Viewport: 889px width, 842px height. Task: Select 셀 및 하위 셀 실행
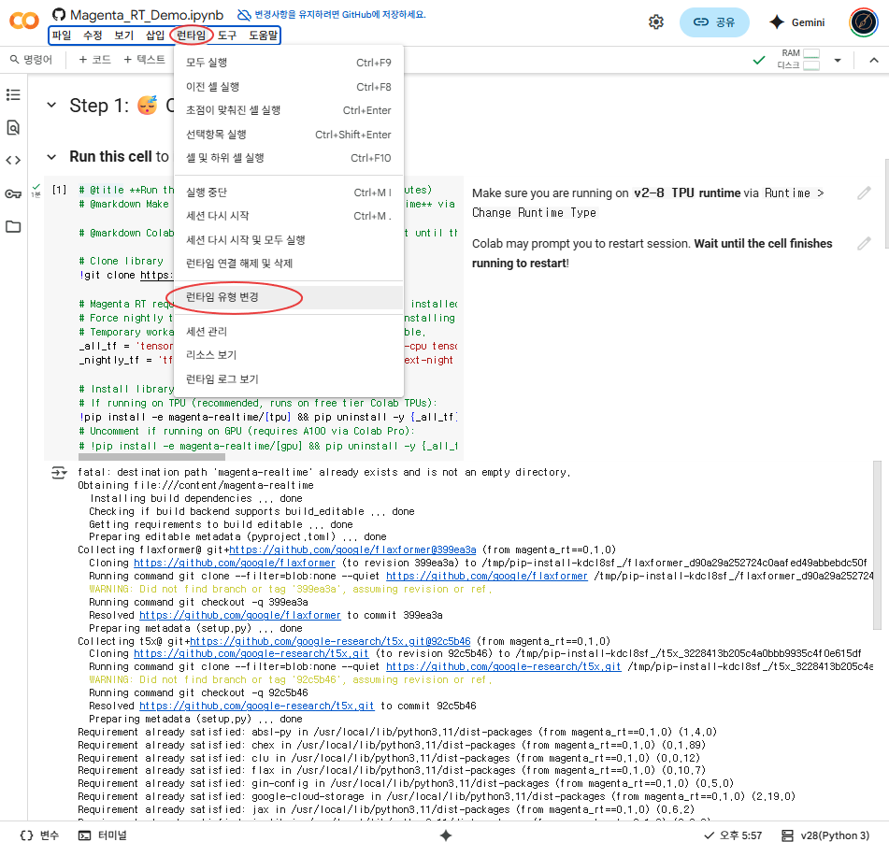tap(289, 158)
